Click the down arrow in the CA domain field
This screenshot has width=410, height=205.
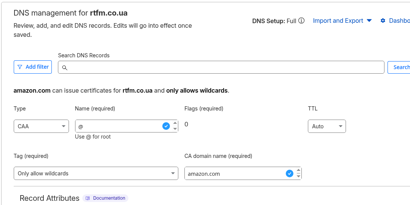tap(298, 177)
